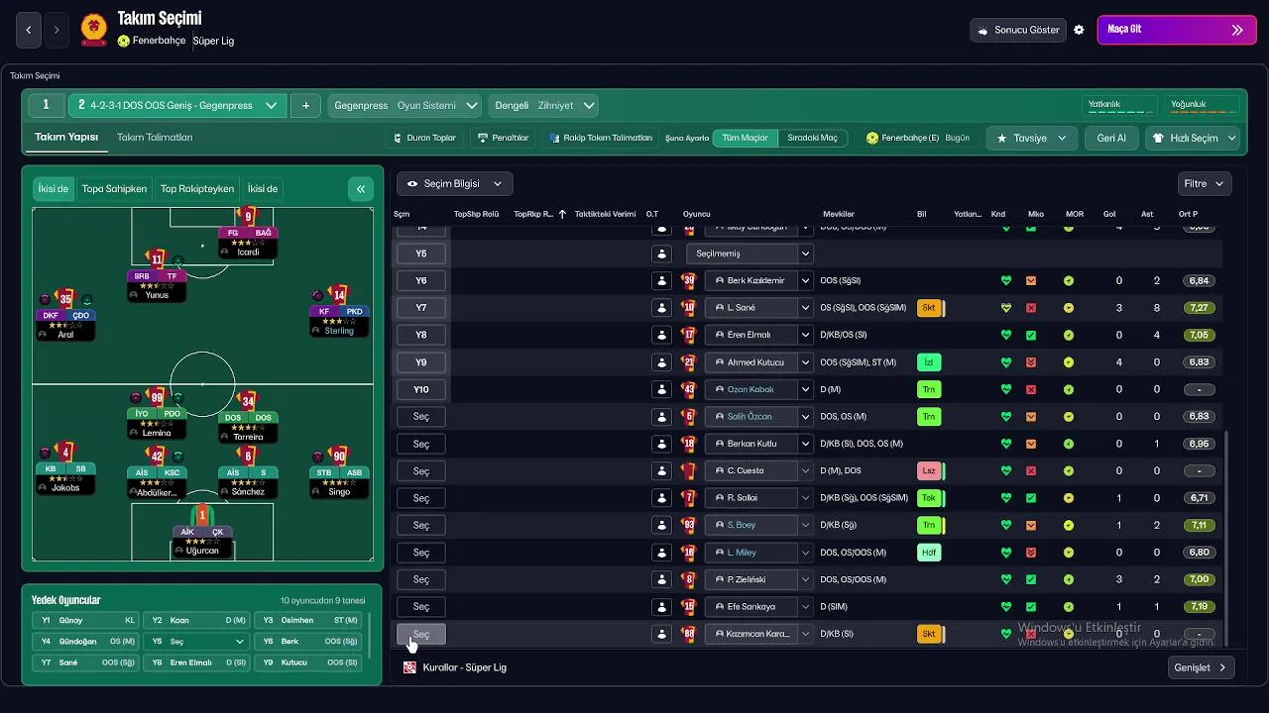1269x713 pixels.
Task: Switch pitch view to İkisi de mode
Action: (x=54, y=188)
